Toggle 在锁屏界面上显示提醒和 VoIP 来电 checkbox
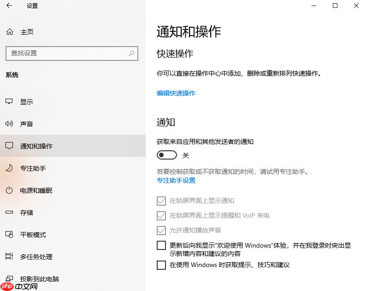 (x=161, y=215)
